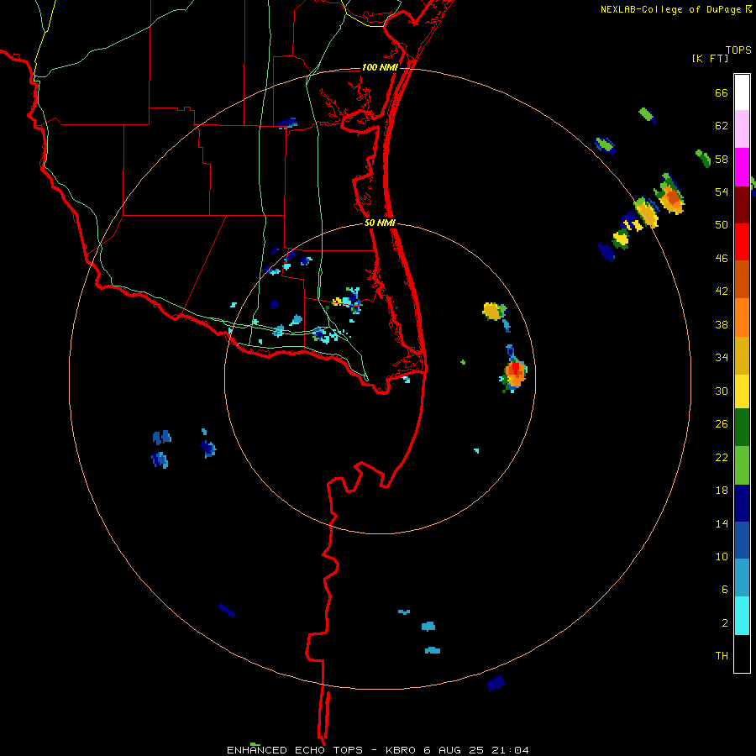
Task: Click the gold echo straddling the 100 NMI ring
Action: pos(647,213)
